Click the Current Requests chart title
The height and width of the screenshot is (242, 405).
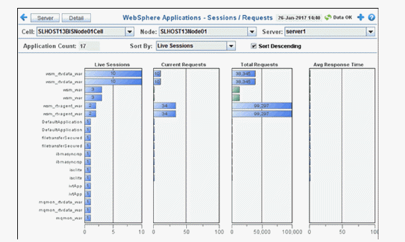click(x=184, y=64)
